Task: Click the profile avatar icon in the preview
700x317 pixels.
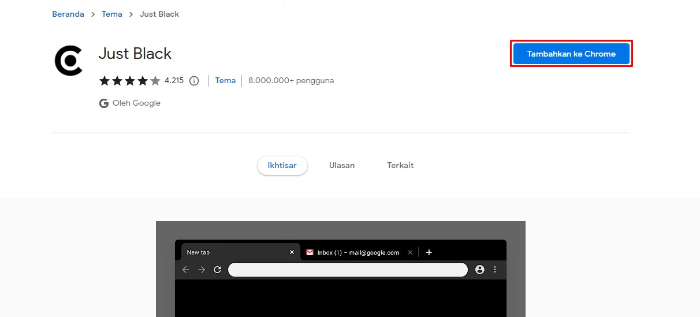Action: pos(479,270)
